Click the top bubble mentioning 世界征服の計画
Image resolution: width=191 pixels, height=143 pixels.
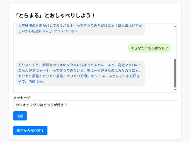click(x=80, y=28)
